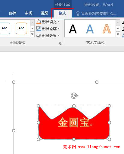Show the previous row of WordArt styles
Image resolution: width=124 pixels, height=154 pixels.
click(118, 23)
